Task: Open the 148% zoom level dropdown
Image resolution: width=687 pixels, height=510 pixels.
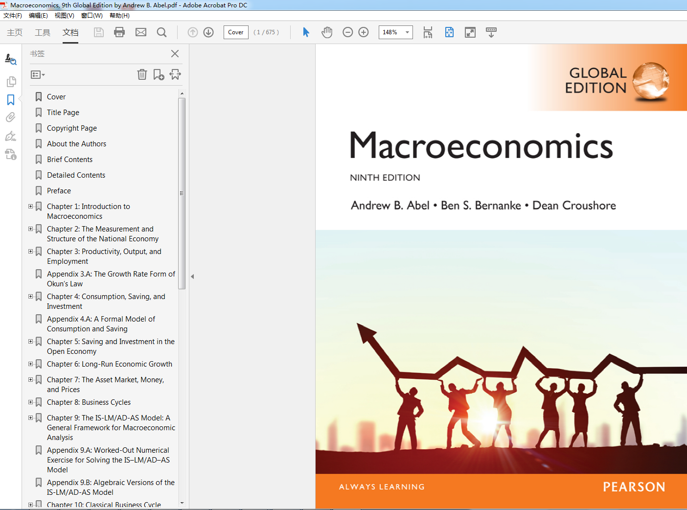Action: [x=407, y=32]
